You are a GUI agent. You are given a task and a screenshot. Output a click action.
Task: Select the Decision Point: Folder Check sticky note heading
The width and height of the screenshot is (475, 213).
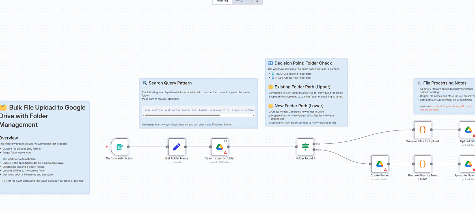pos(303,63)
